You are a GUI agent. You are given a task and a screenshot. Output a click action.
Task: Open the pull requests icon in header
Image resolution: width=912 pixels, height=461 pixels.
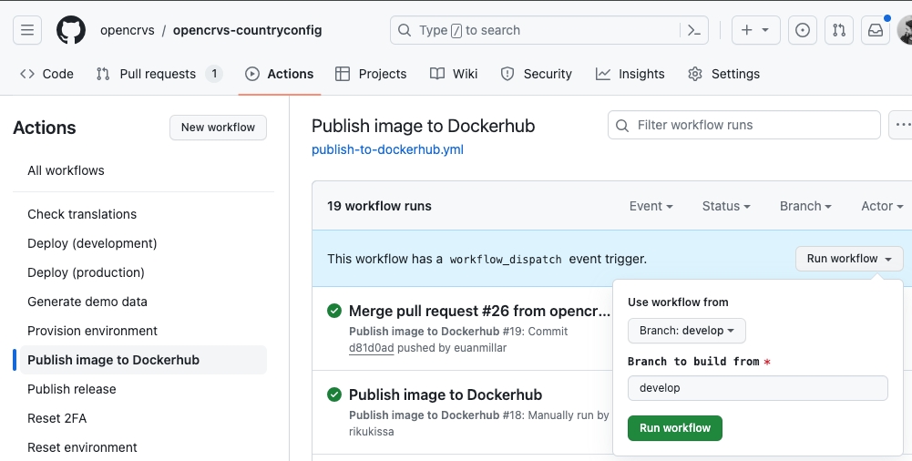click(838, 30)
